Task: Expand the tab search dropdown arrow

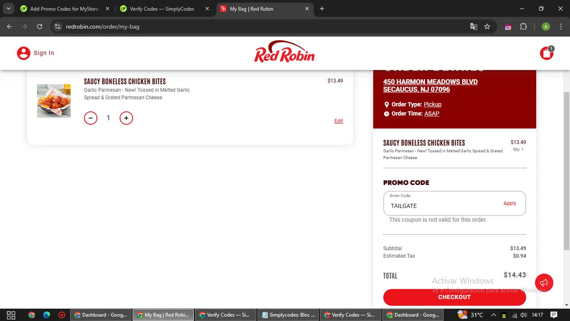Action: pos(8,8)
